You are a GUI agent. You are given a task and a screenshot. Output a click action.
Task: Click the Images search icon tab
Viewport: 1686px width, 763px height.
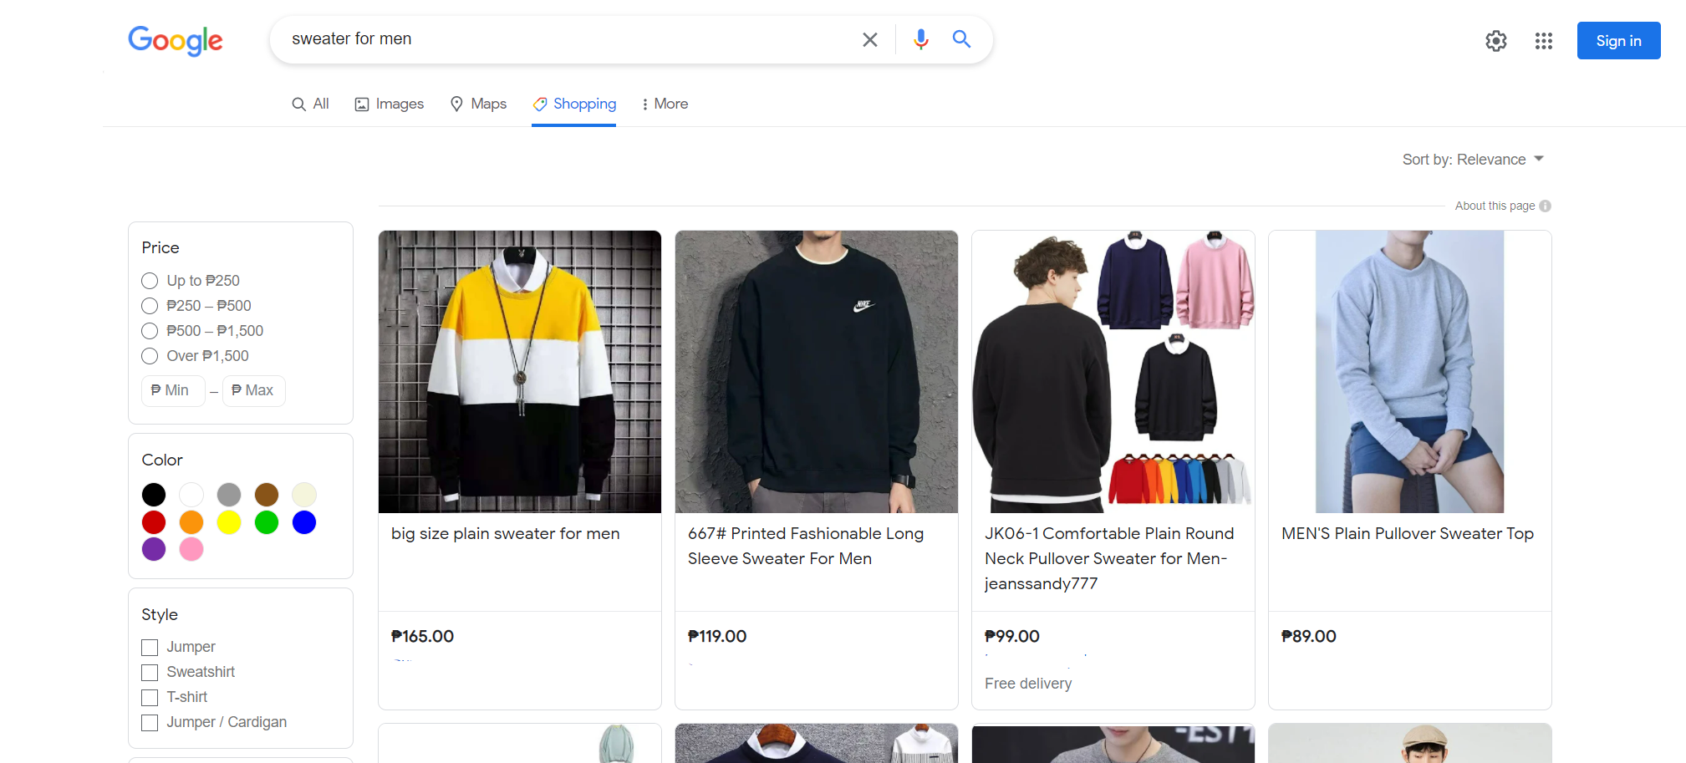pyautogui.click(x=362, y=104)
